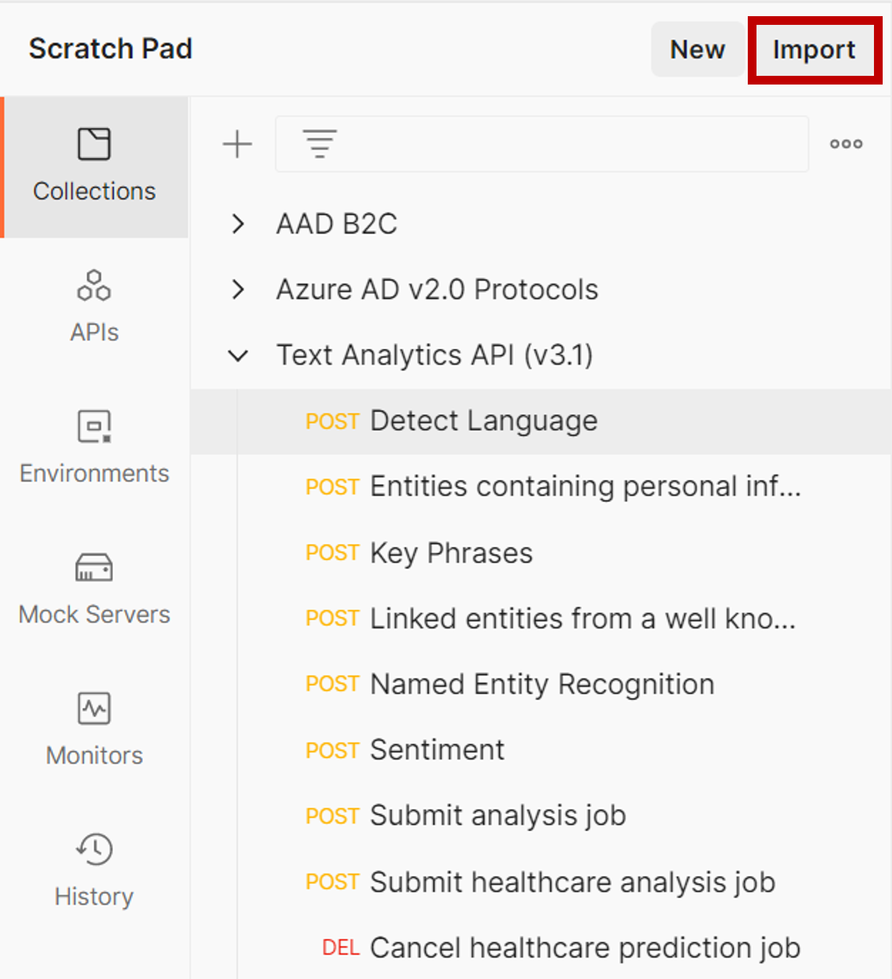Click the Scratch Pad title

(x=111, y=48)
